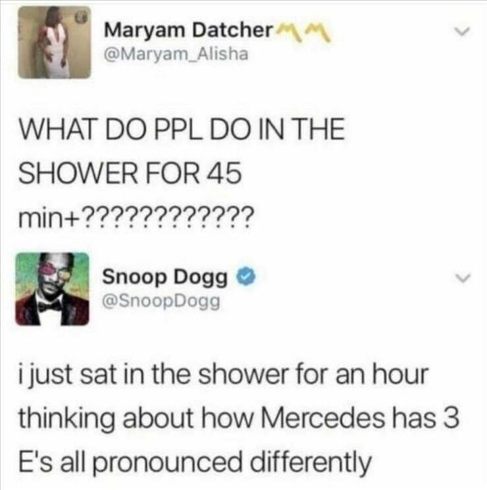This screenshot has height=490, width=487.
Task: Click the word 'thinking' in Snoop Dogg's tweet
Action: coord(66,419)
